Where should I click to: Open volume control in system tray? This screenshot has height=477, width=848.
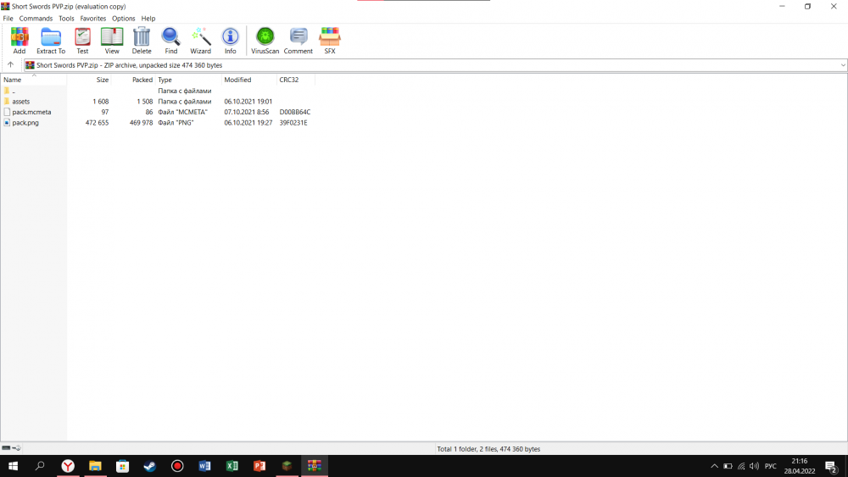tap(755, 466)
